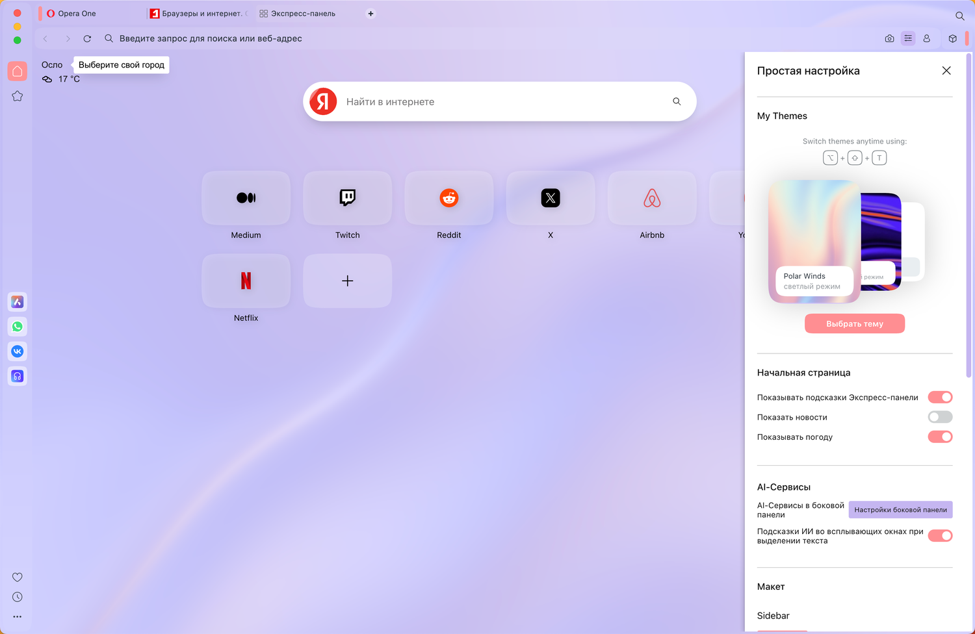The width and height of the screenshot is (975, 634).
Task: Open the Netflix speed dial tile
Action: [246, 281]
